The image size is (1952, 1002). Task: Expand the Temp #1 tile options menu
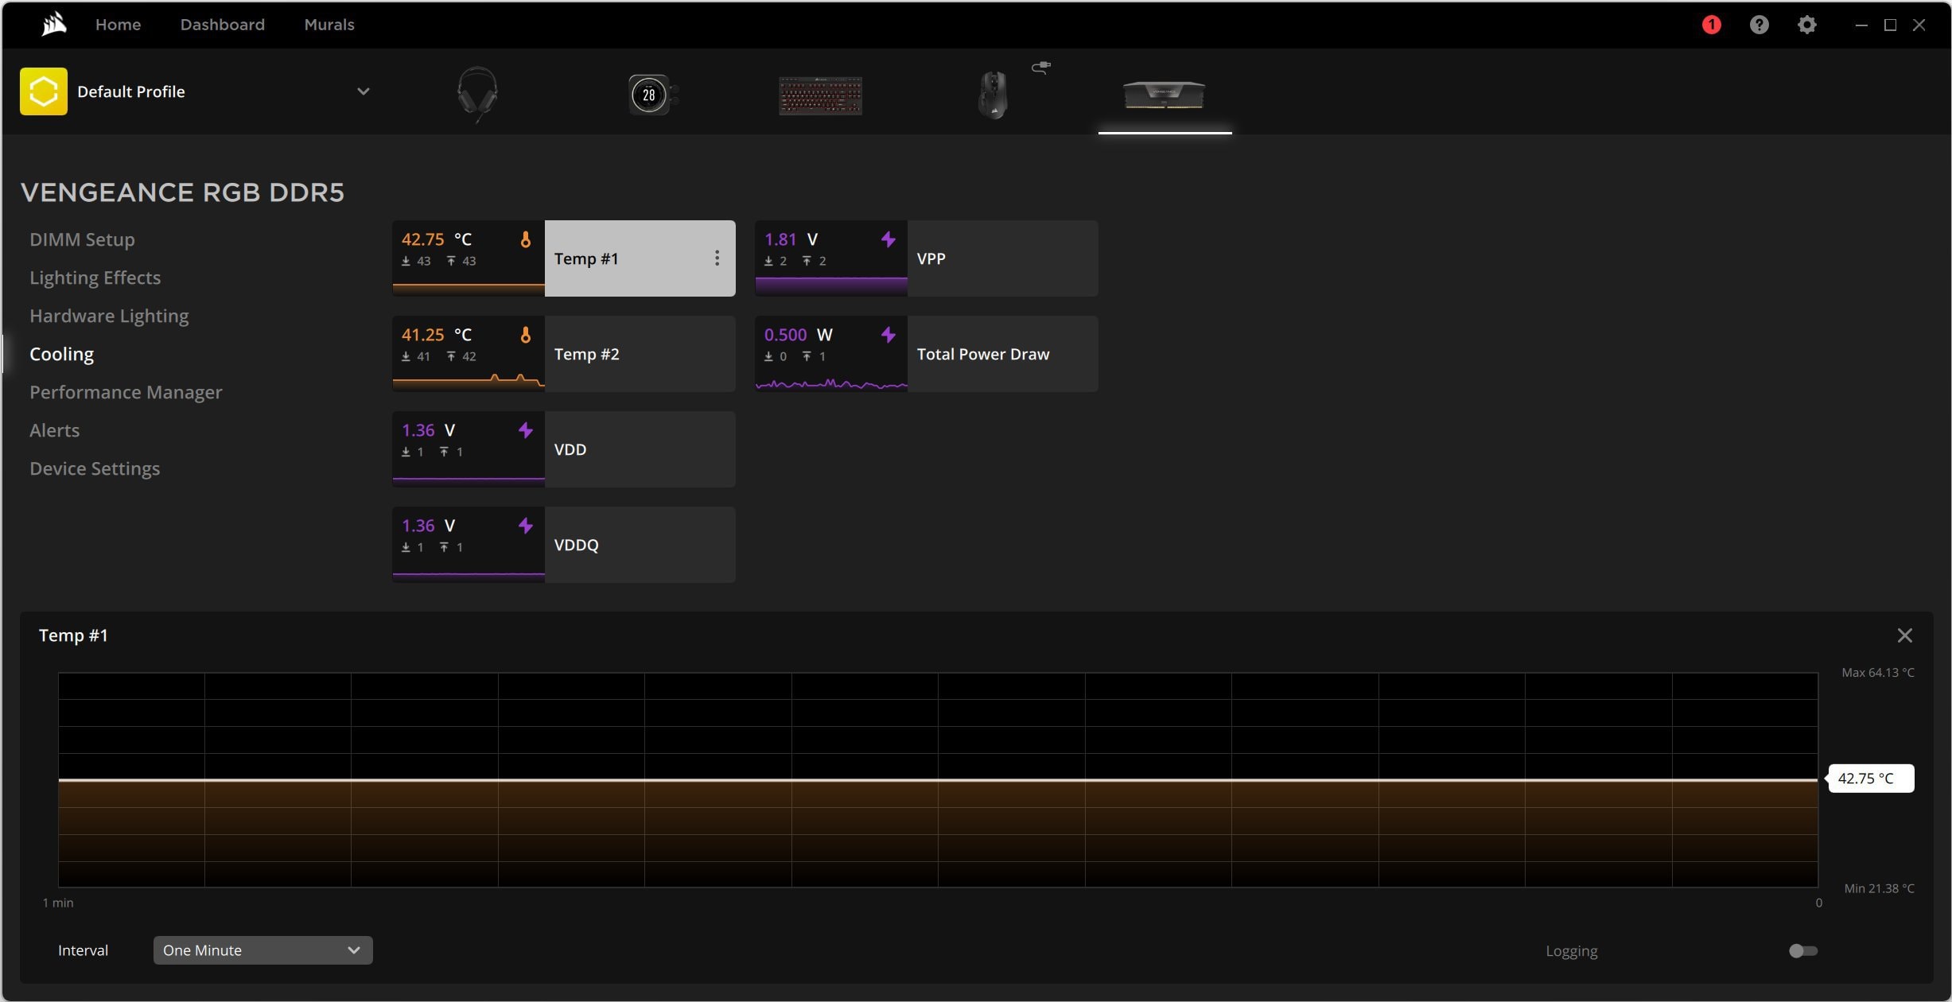coord(716,257)
